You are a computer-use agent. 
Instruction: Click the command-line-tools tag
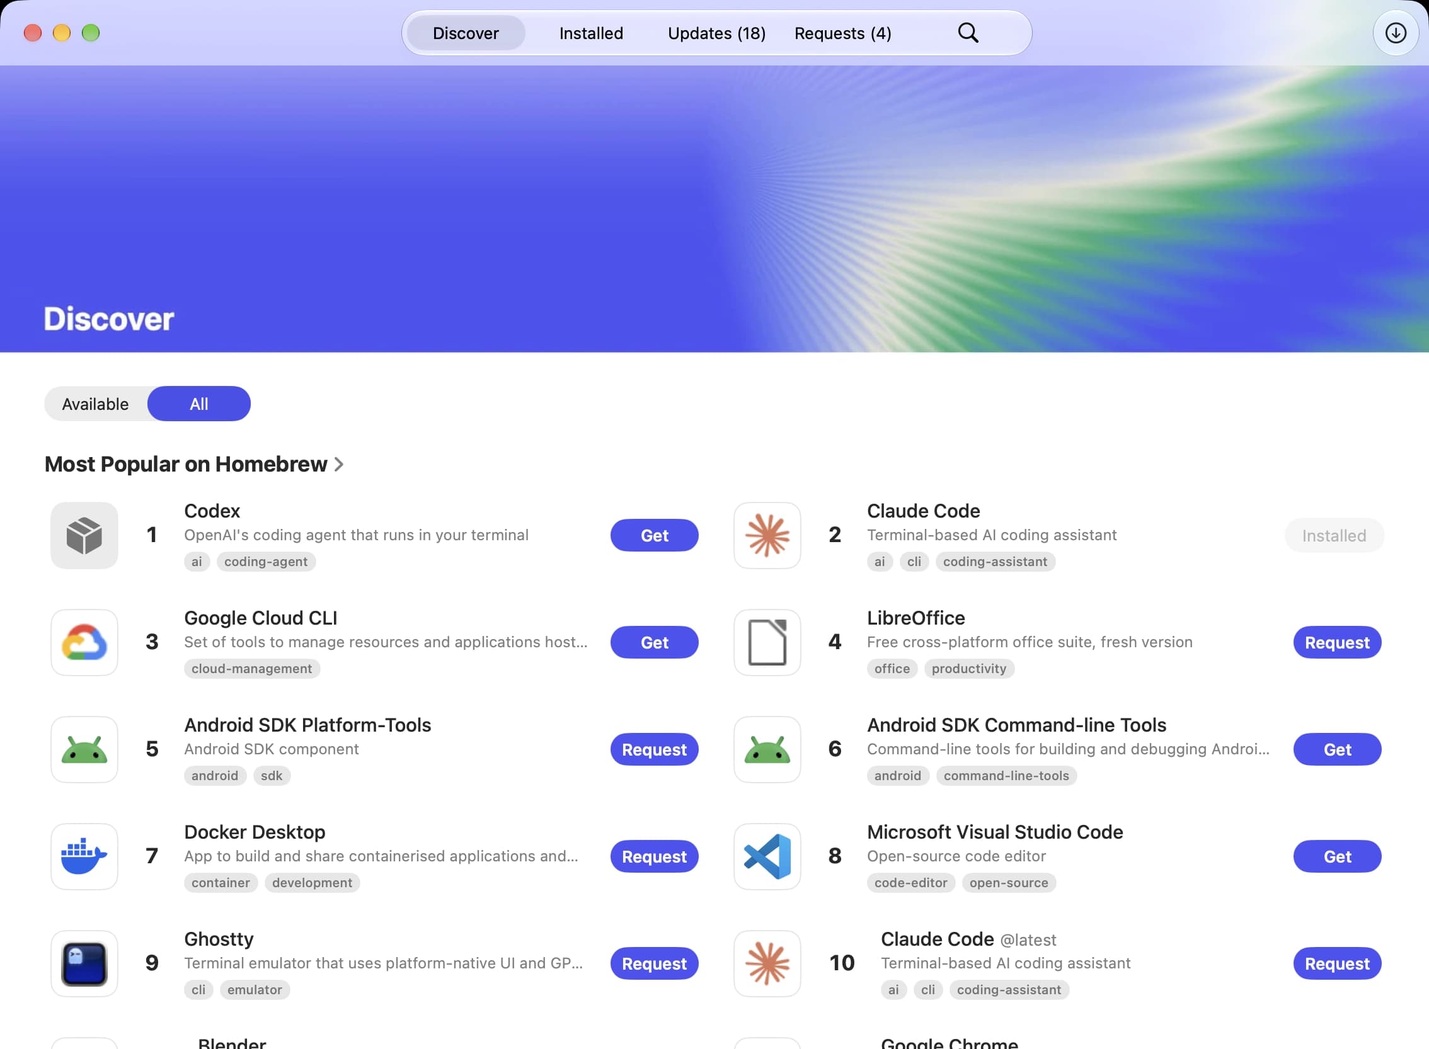coord(1006,776)
